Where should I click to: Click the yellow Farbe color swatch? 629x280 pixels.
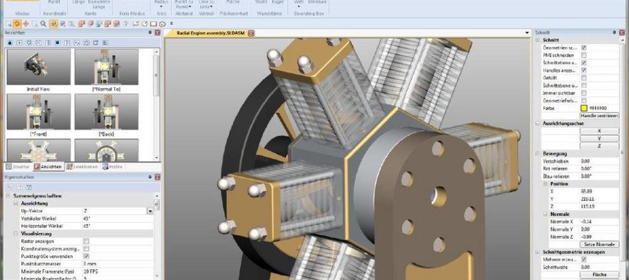click(584, 108)
